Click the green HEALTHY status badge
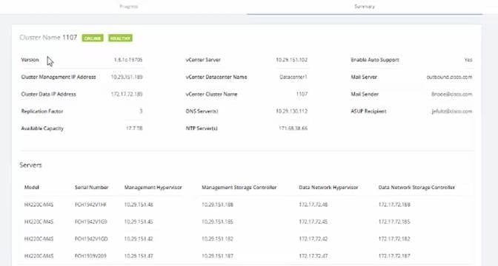The image size is (498, 266). point(120,38)
